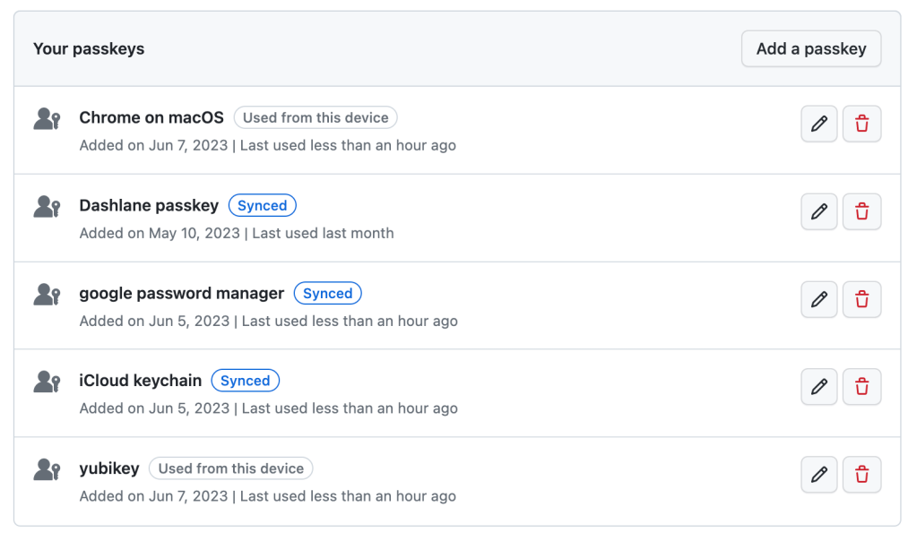This screenshot has height=541, width=917.
Task: Delete the Dashlane passkey
Action: (x=861, y=211)
